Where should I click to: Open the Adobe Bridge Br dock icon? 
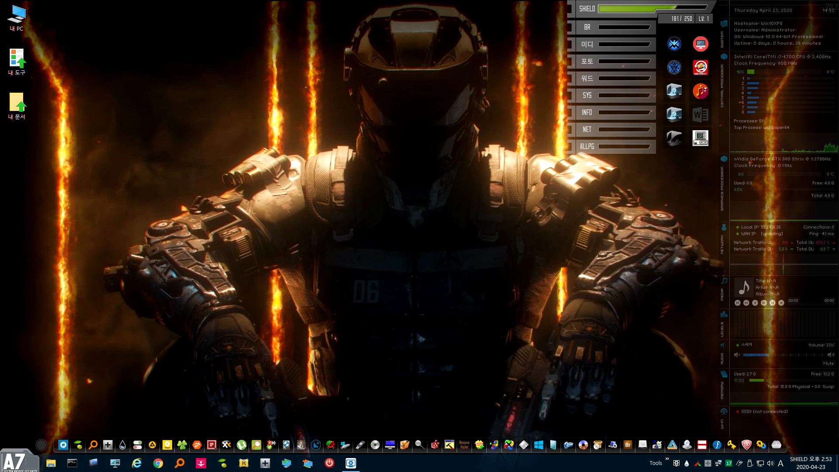tap(628, 445)
